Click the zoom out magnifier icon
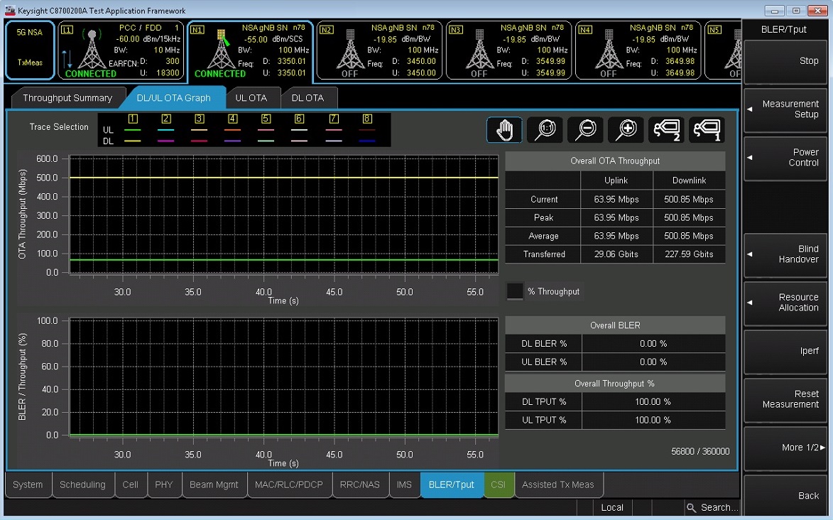Image resolution: width=833 pixels, height=520 pixels. pos(585,130)
